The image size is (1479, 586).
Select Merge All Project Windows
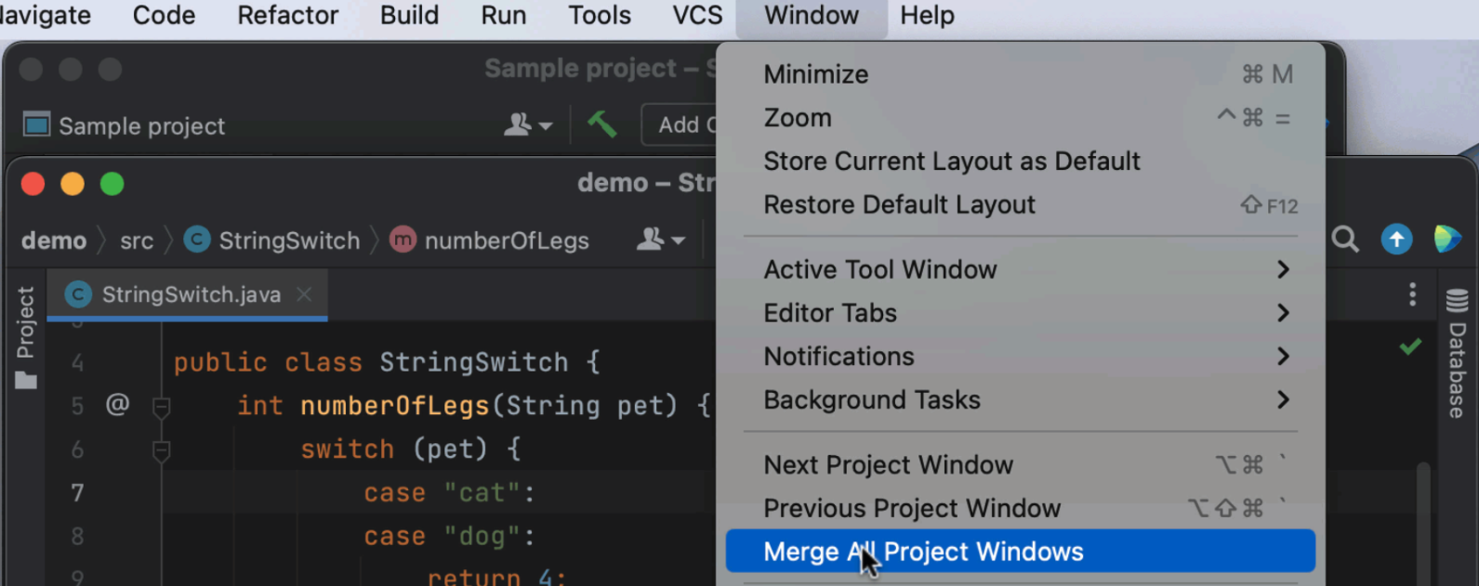click(1020, 552)
